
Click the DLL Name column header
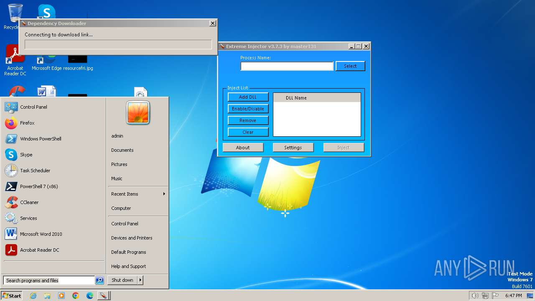(x=317, y=98)
